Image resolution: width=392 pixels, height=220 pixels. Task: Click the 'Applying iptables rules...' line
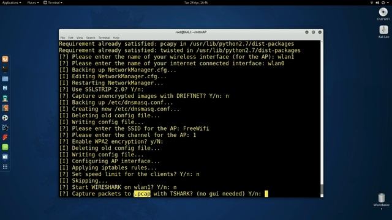click(x=108, y=167)
